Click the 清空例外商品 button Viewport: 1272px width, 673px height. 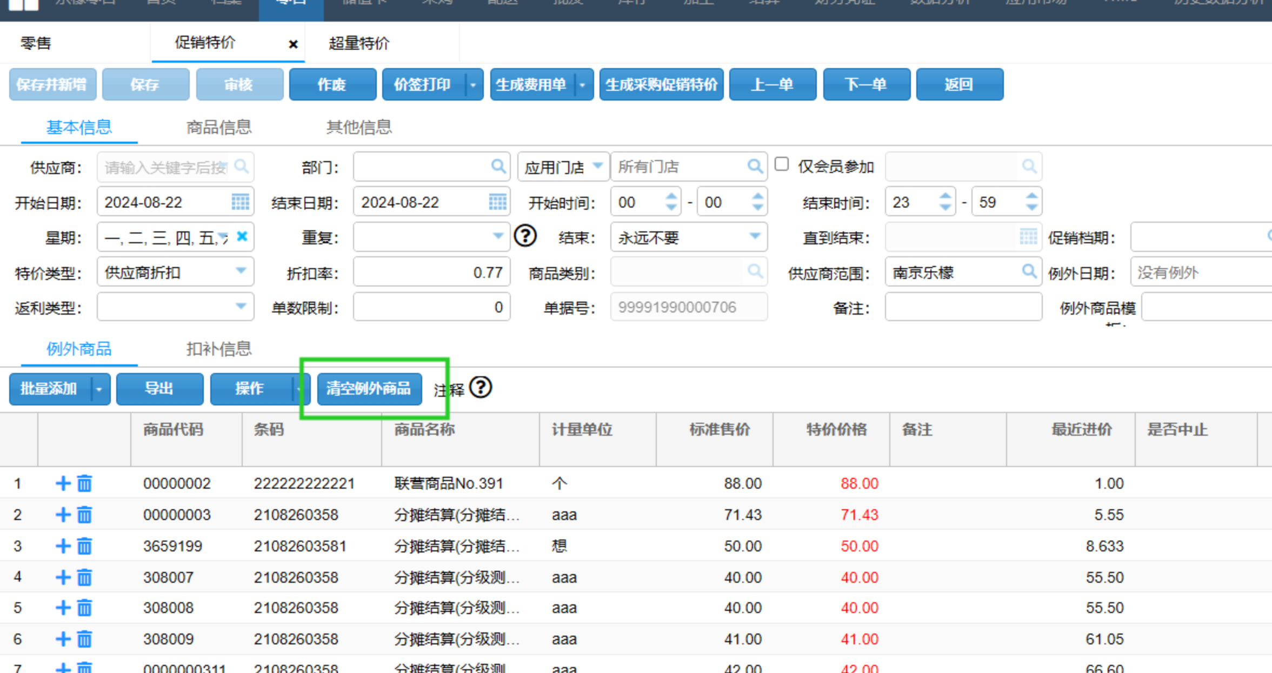[369, 389]
